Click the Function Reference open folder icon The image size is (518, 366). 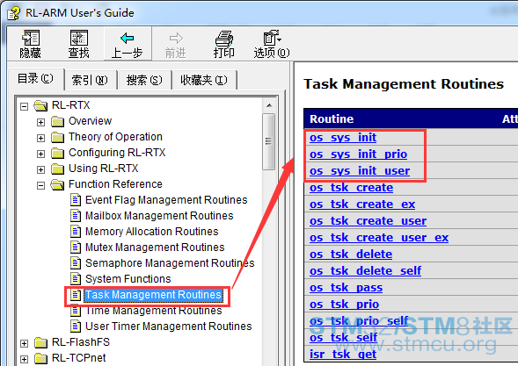pos(57,184)
